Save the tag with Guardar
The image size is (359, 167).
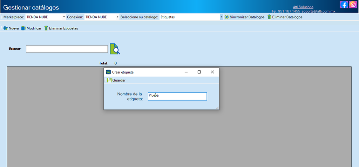click(116, 80)
